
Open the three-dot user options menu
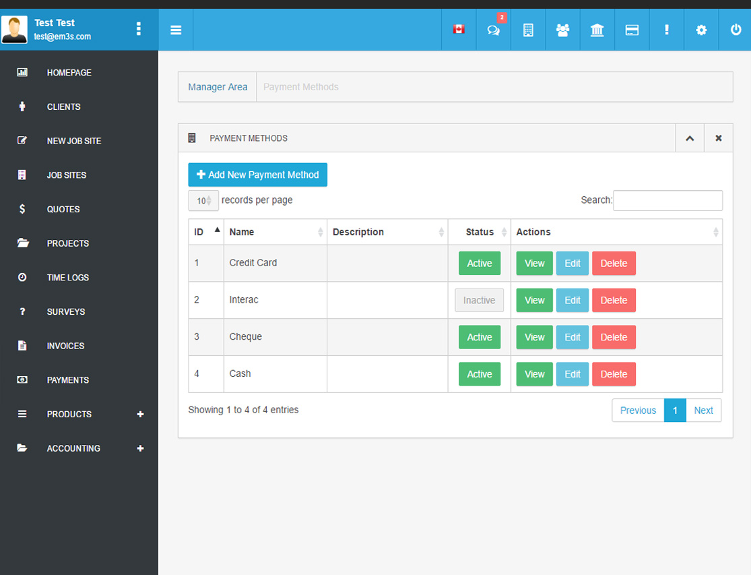coord(139,29)
